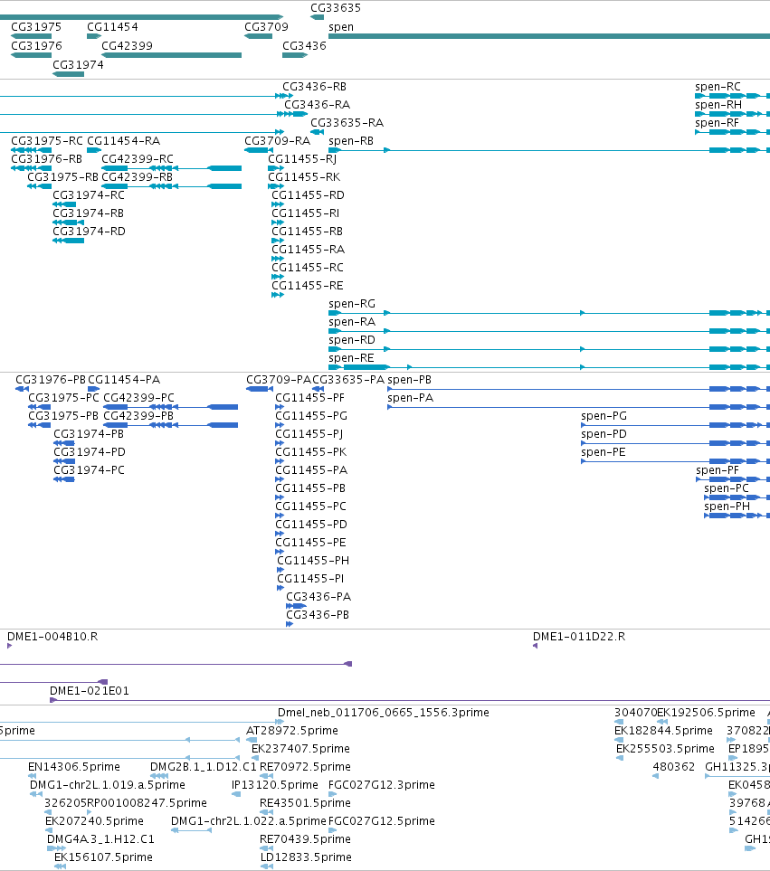Select feature DME1-011D22.R
This screenshot has width=770, height=871.
click(x=579, y=637)
